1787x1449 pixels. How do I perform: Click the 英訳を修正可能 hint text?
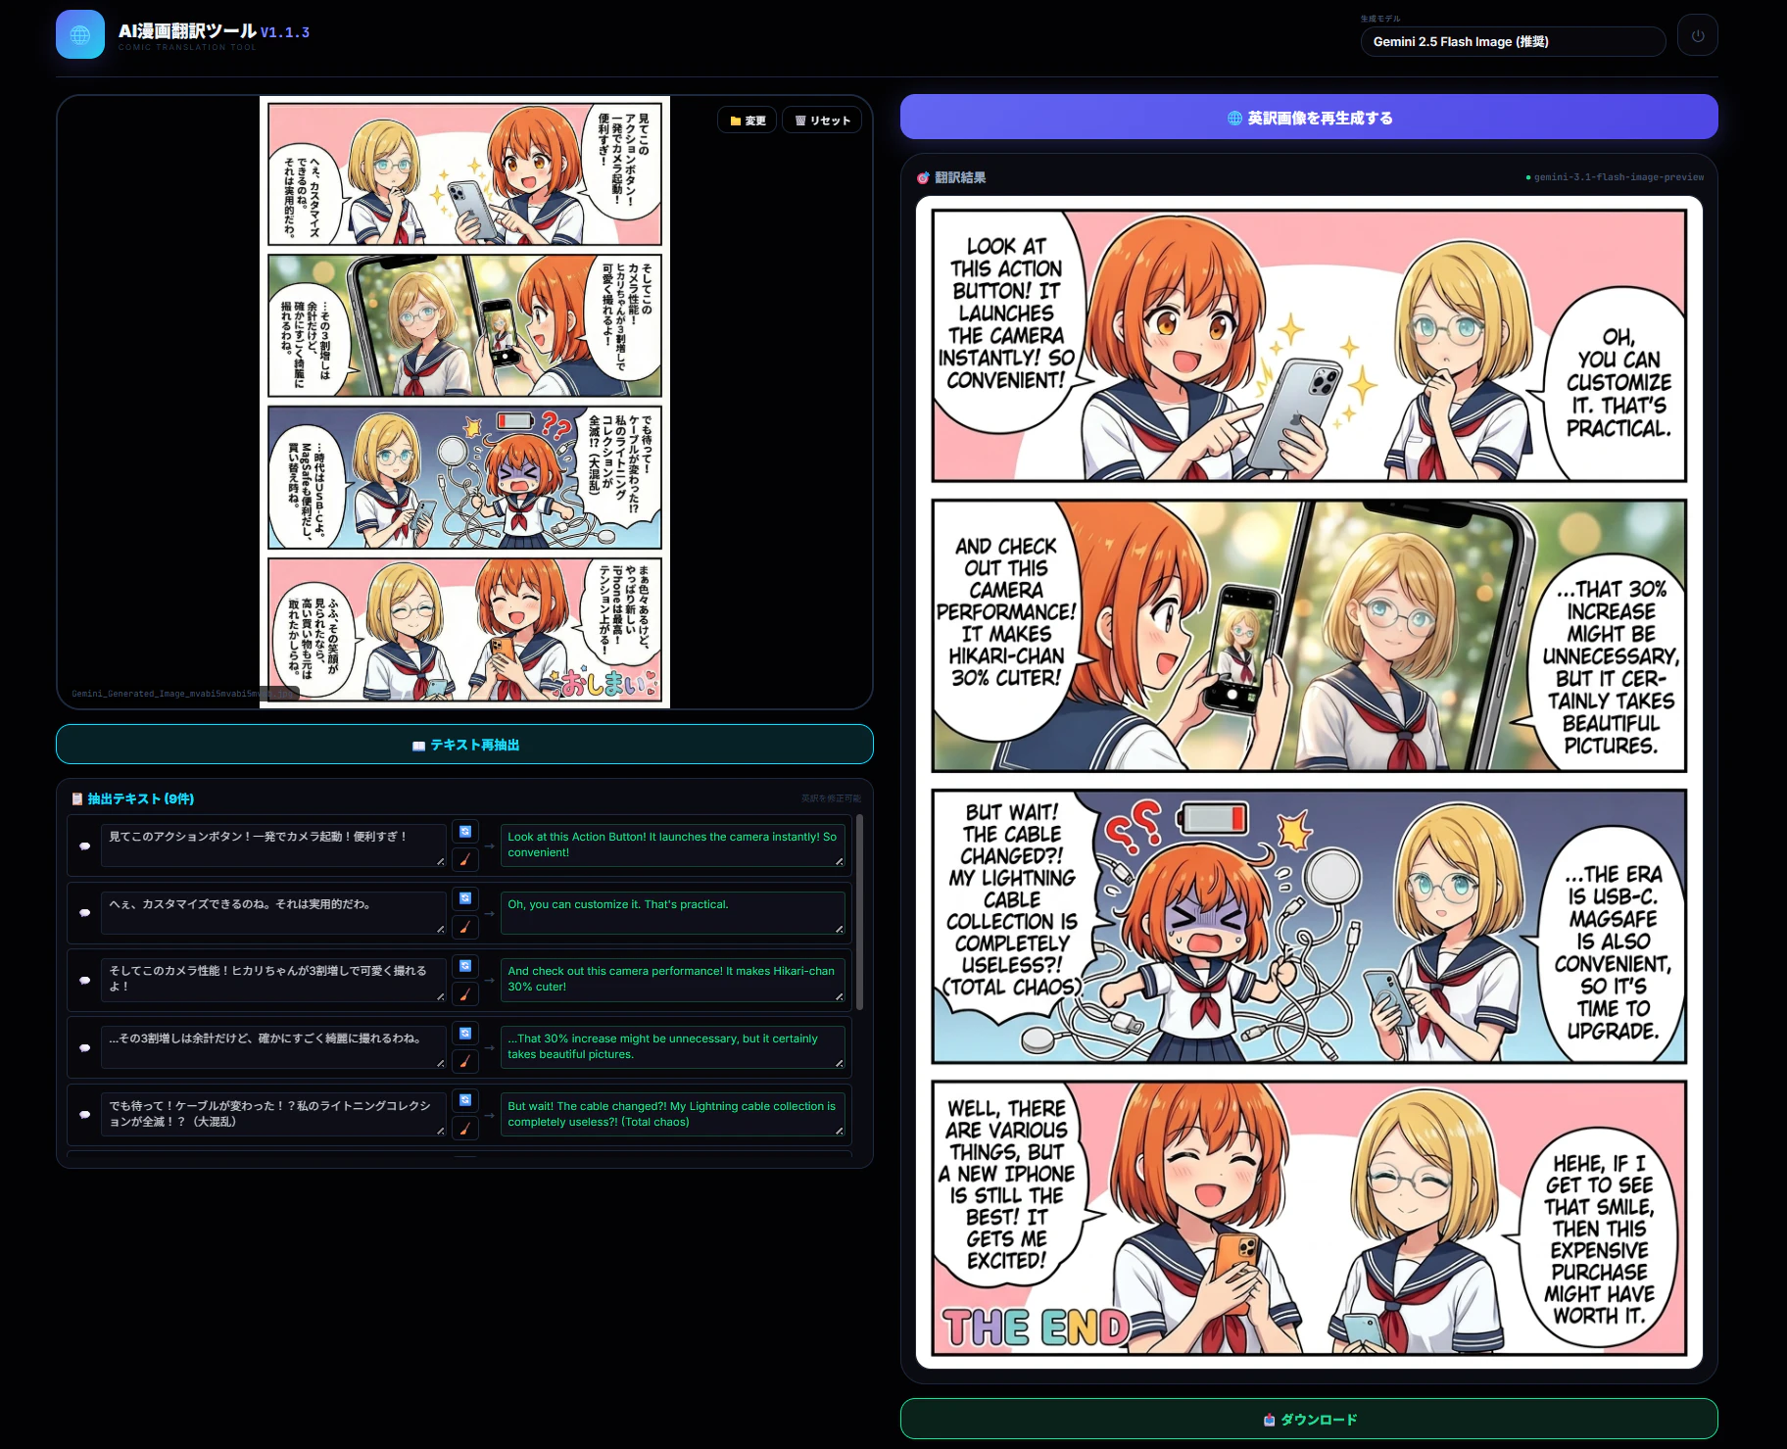[832, 798]
